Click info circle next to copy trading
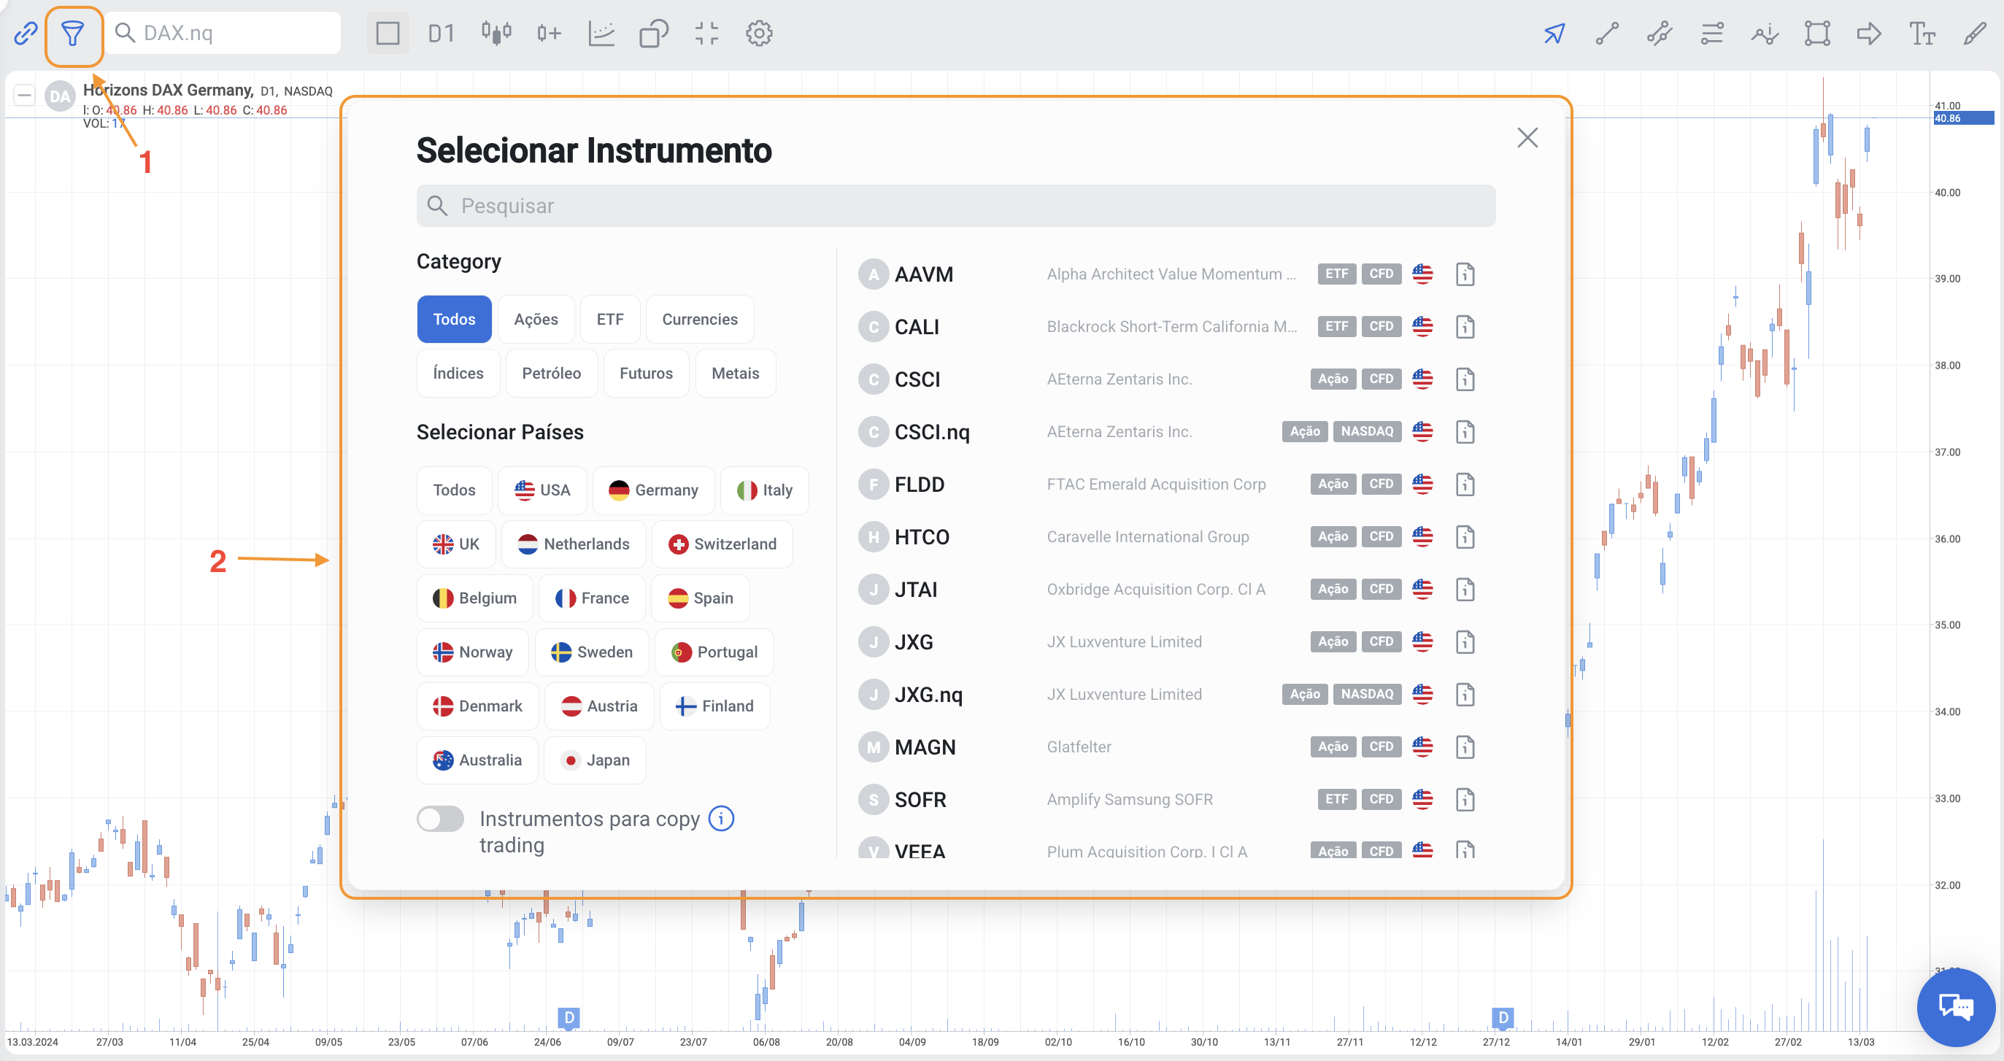 coord(721,818)
